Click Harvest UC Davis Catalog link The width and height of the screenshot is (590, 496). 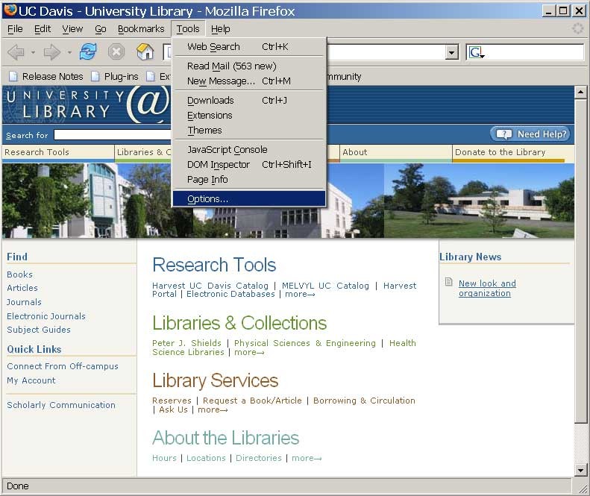(x=210, y=286)
